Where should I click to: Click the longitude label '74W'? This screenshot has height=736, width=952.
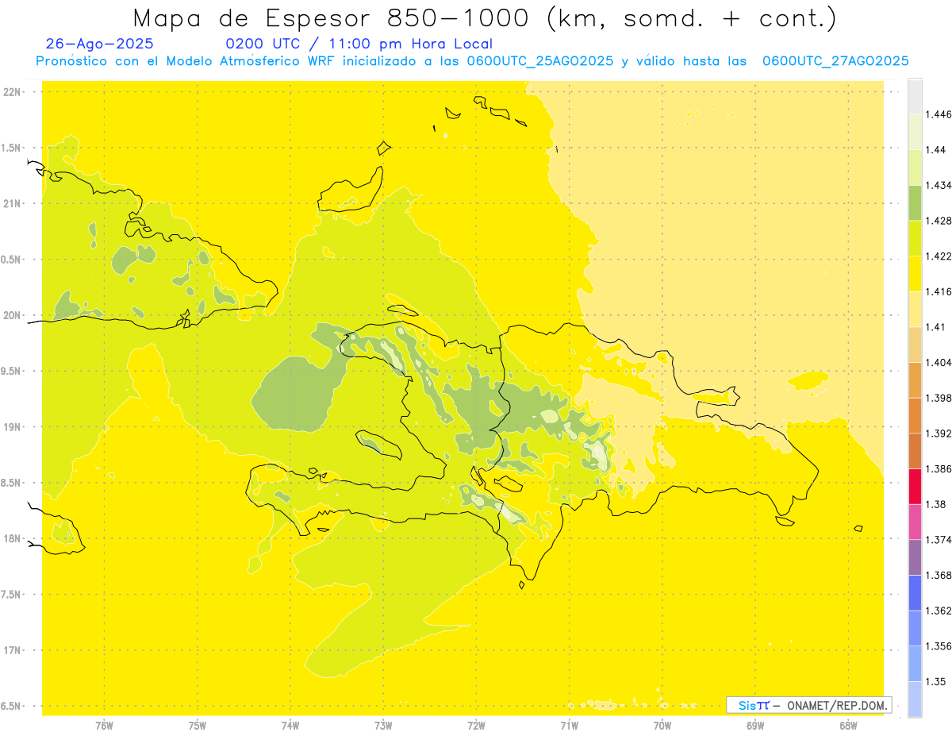click(x=290, y=725)
